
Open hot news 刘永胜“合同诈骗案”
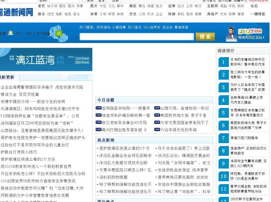[184, 163]
